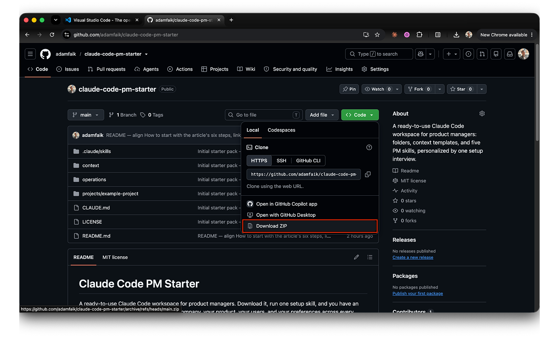The height and width of the screenshot is (338, 559).
Task: Open the Insights tab
Action: (340, 69)
